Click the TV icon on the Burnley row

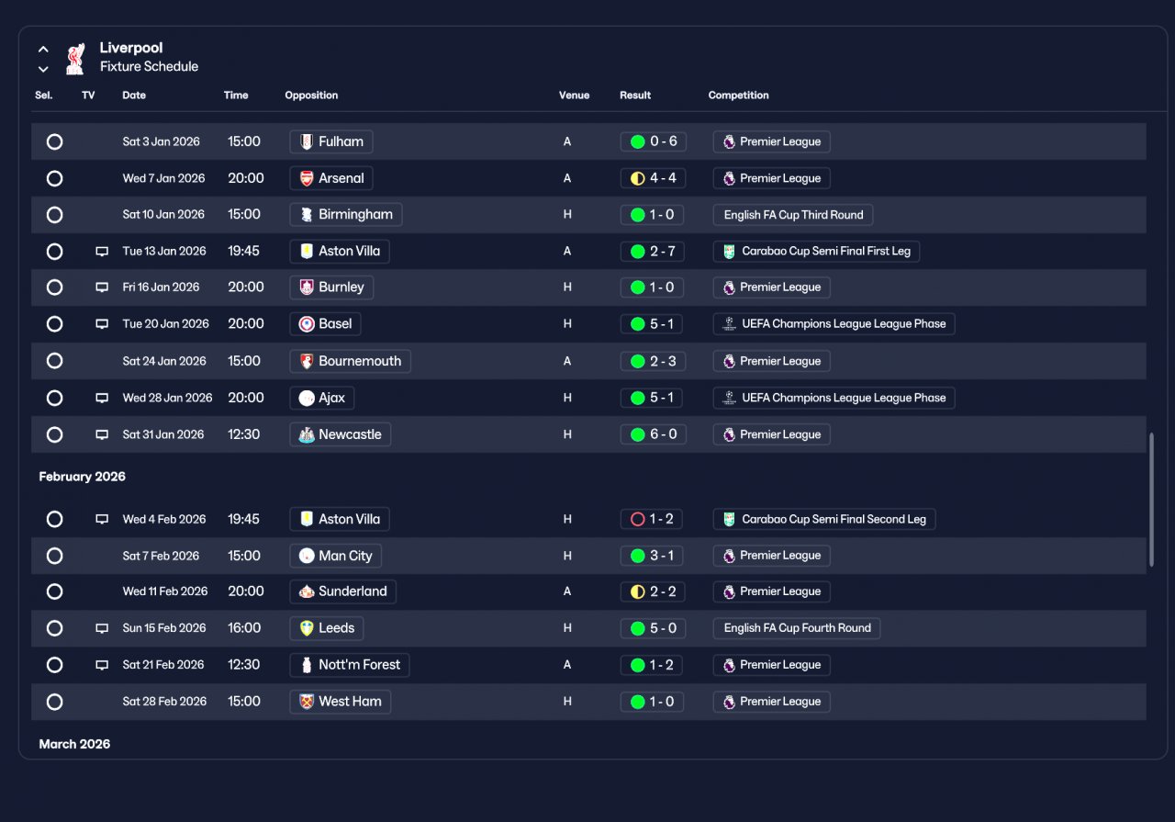(x=102, y=287)
